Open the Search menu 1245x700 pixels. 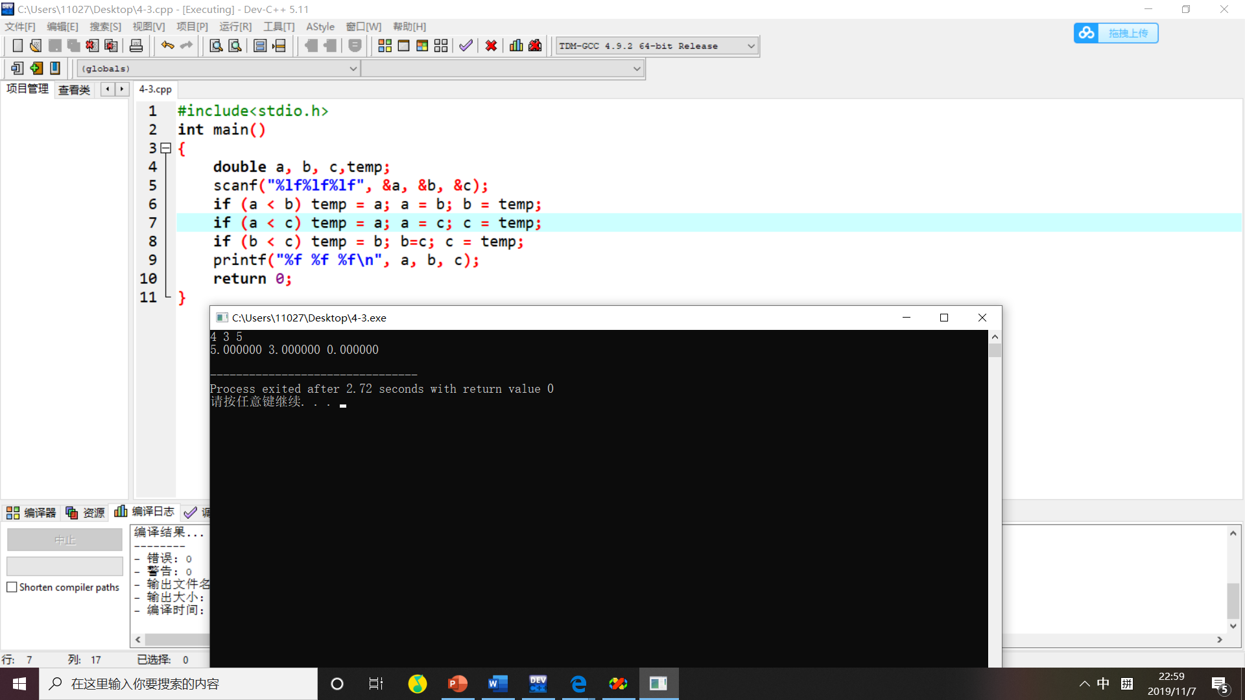click(x=105, y=27)
